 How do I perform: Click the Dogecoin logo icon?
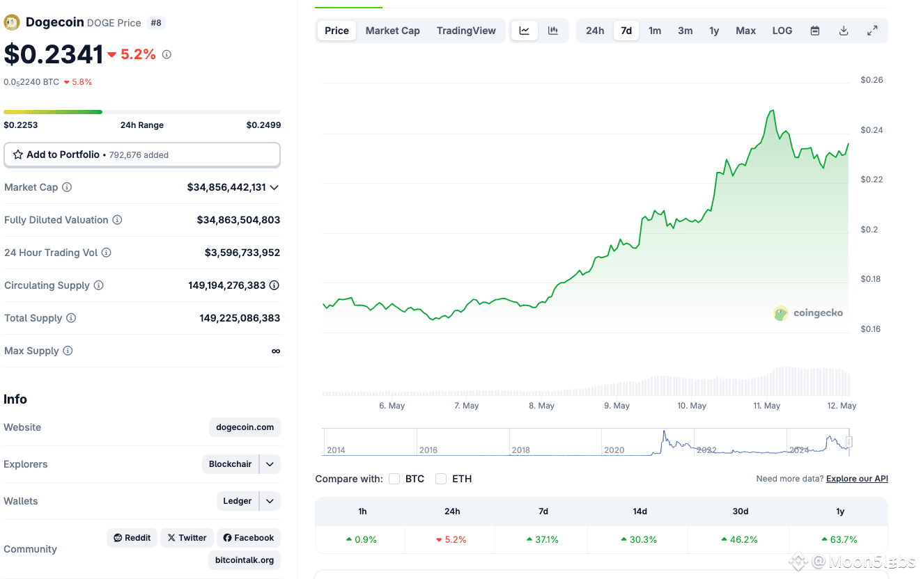[x=12, y=22]
